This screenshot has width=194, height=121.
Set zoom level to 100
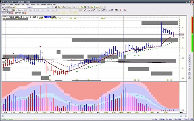tap(189, 73)
